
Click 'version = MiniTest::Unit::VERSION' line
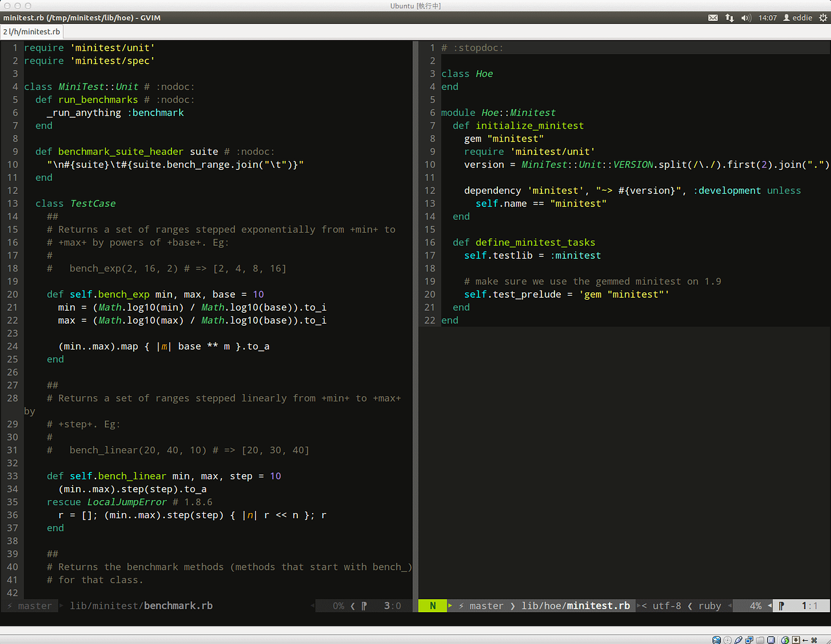559,165
